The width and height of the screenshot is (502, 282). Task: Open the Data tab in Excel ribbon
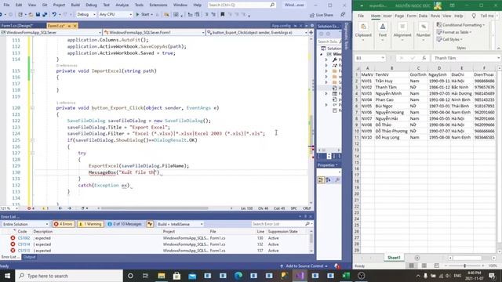tap(423, 16)
